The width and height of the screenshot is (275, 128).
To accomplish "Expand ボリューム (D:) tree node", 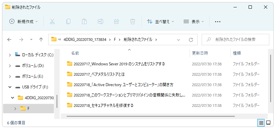I will point(10,66).
